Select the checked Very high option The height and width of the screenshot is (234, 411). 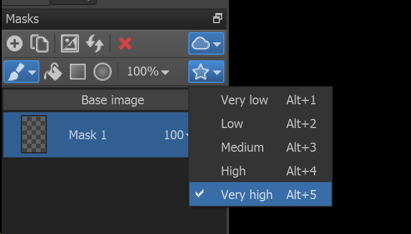pyautogui.click(x=260, y=194)
